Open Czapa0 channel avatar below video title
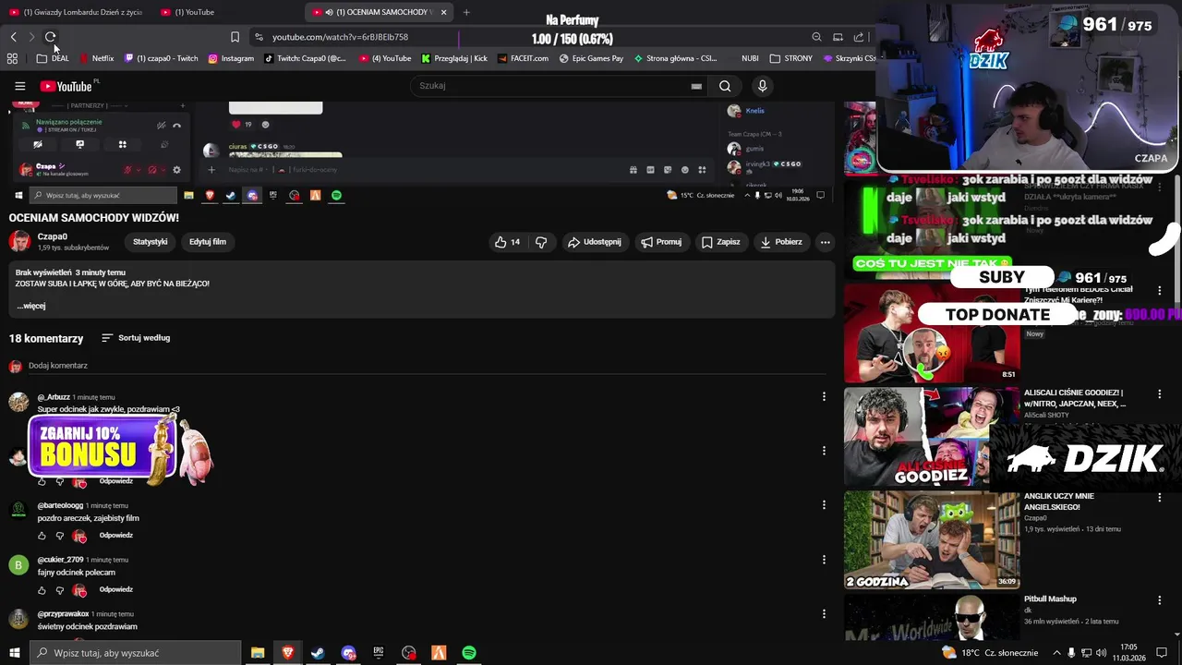Screen dimensions: 1182x665 click(x=19, y=241)
